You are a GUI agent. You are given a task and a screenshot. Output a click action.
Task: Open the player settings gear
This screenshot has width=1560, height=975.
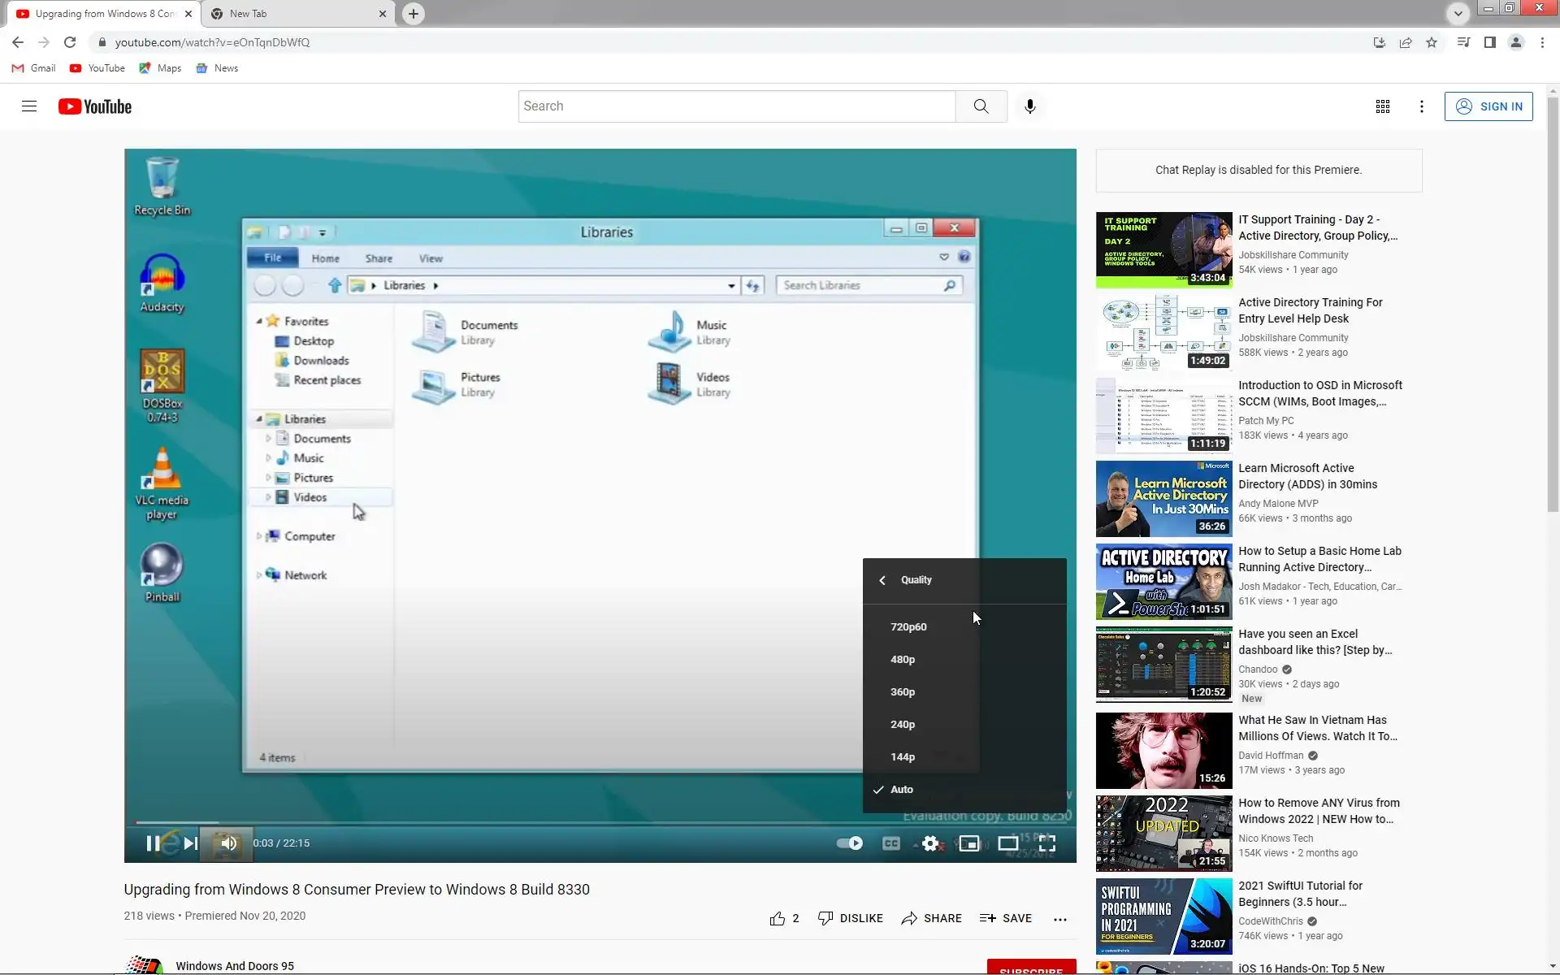(930, 843)
